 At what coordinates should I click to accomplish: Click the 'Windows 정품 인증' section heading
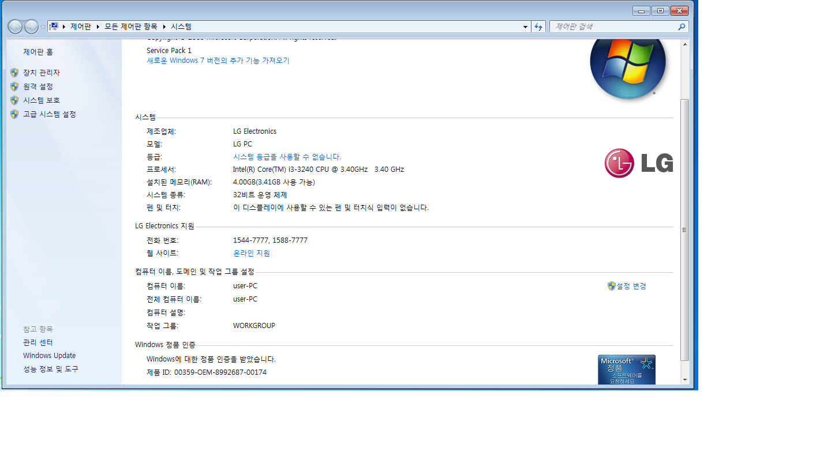[x=166, y=345]
